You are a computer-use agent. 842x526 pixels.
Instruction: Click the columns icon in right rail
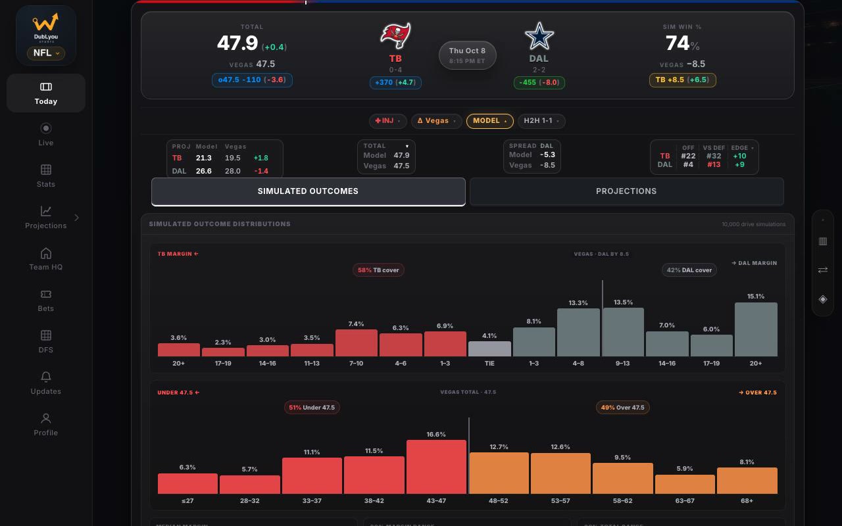823,241
